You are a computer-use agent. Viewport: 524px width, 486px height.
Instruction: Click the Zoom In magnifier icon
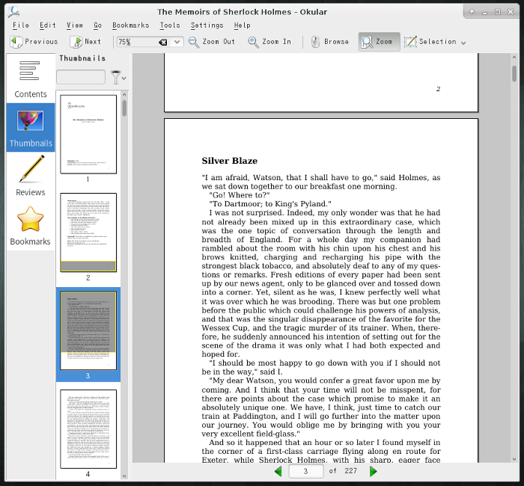pyautogui.click(x=253, y=42)
